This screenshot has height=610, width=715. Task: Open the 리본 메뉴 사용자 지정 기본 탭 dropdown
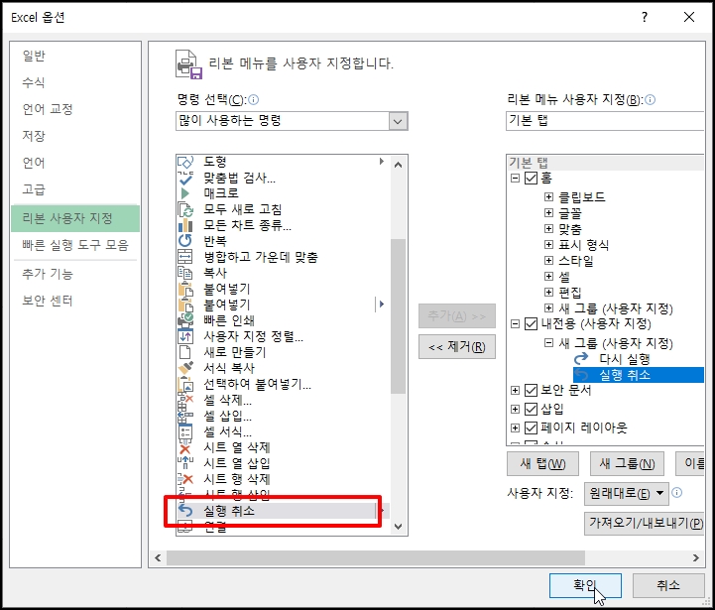click(x=605, y=121)
